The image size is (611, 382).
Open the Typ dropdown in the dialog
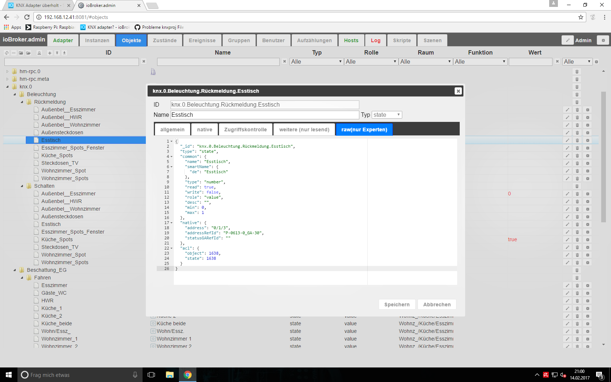pos(387,115)
